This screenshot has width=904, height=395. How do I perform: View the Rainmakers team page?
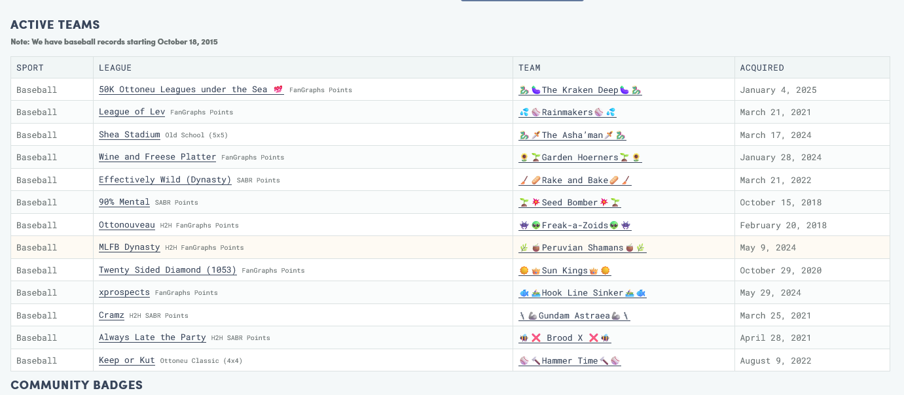click(567, 112)
